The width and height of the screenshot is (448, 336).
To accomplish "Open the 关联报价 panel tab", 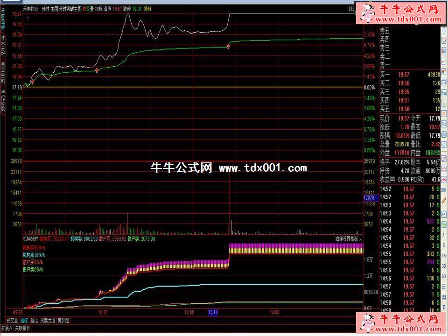I will click(x=22, y=328).
